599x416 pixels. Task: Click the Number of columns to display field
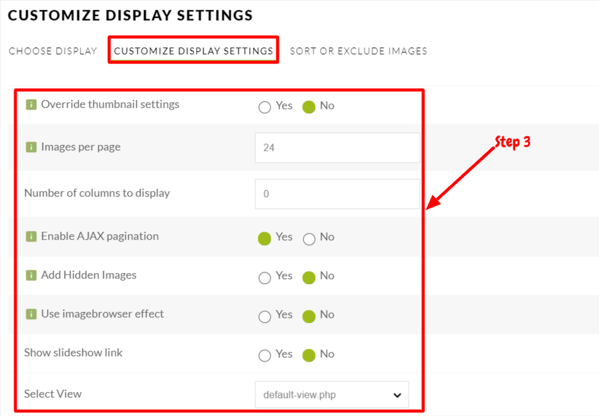pyautogui.click(x=337, y=194)
